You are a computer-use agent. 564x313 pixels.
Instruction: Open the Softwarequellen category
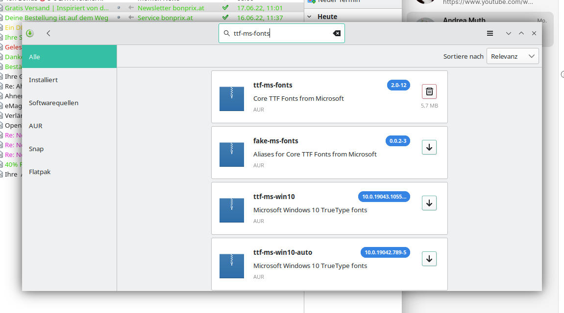tap(53, 103)
